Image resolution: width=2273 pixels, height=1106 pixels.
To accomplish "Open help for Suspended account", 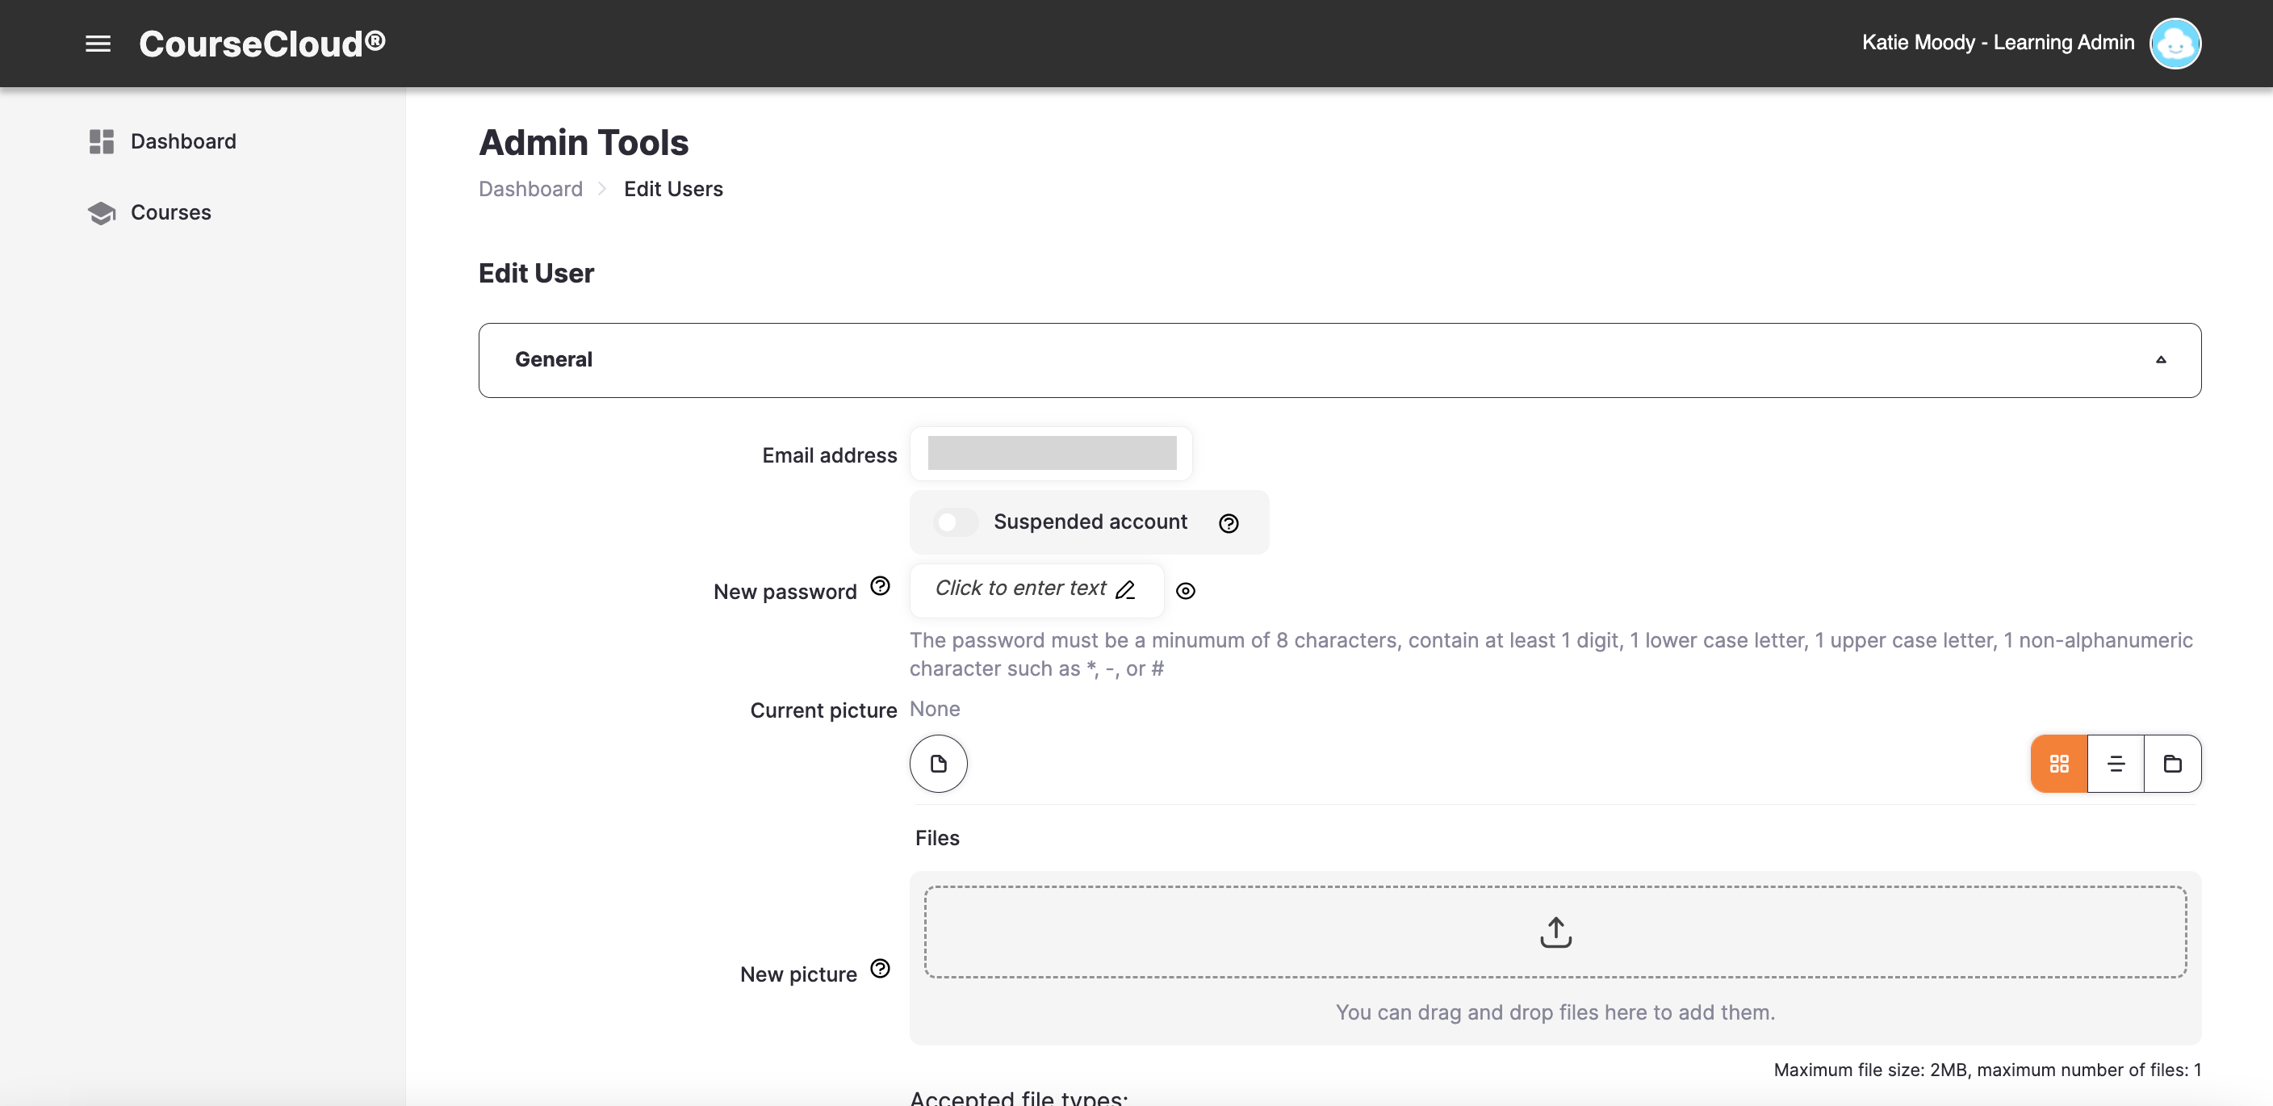I will (1229, 523).
